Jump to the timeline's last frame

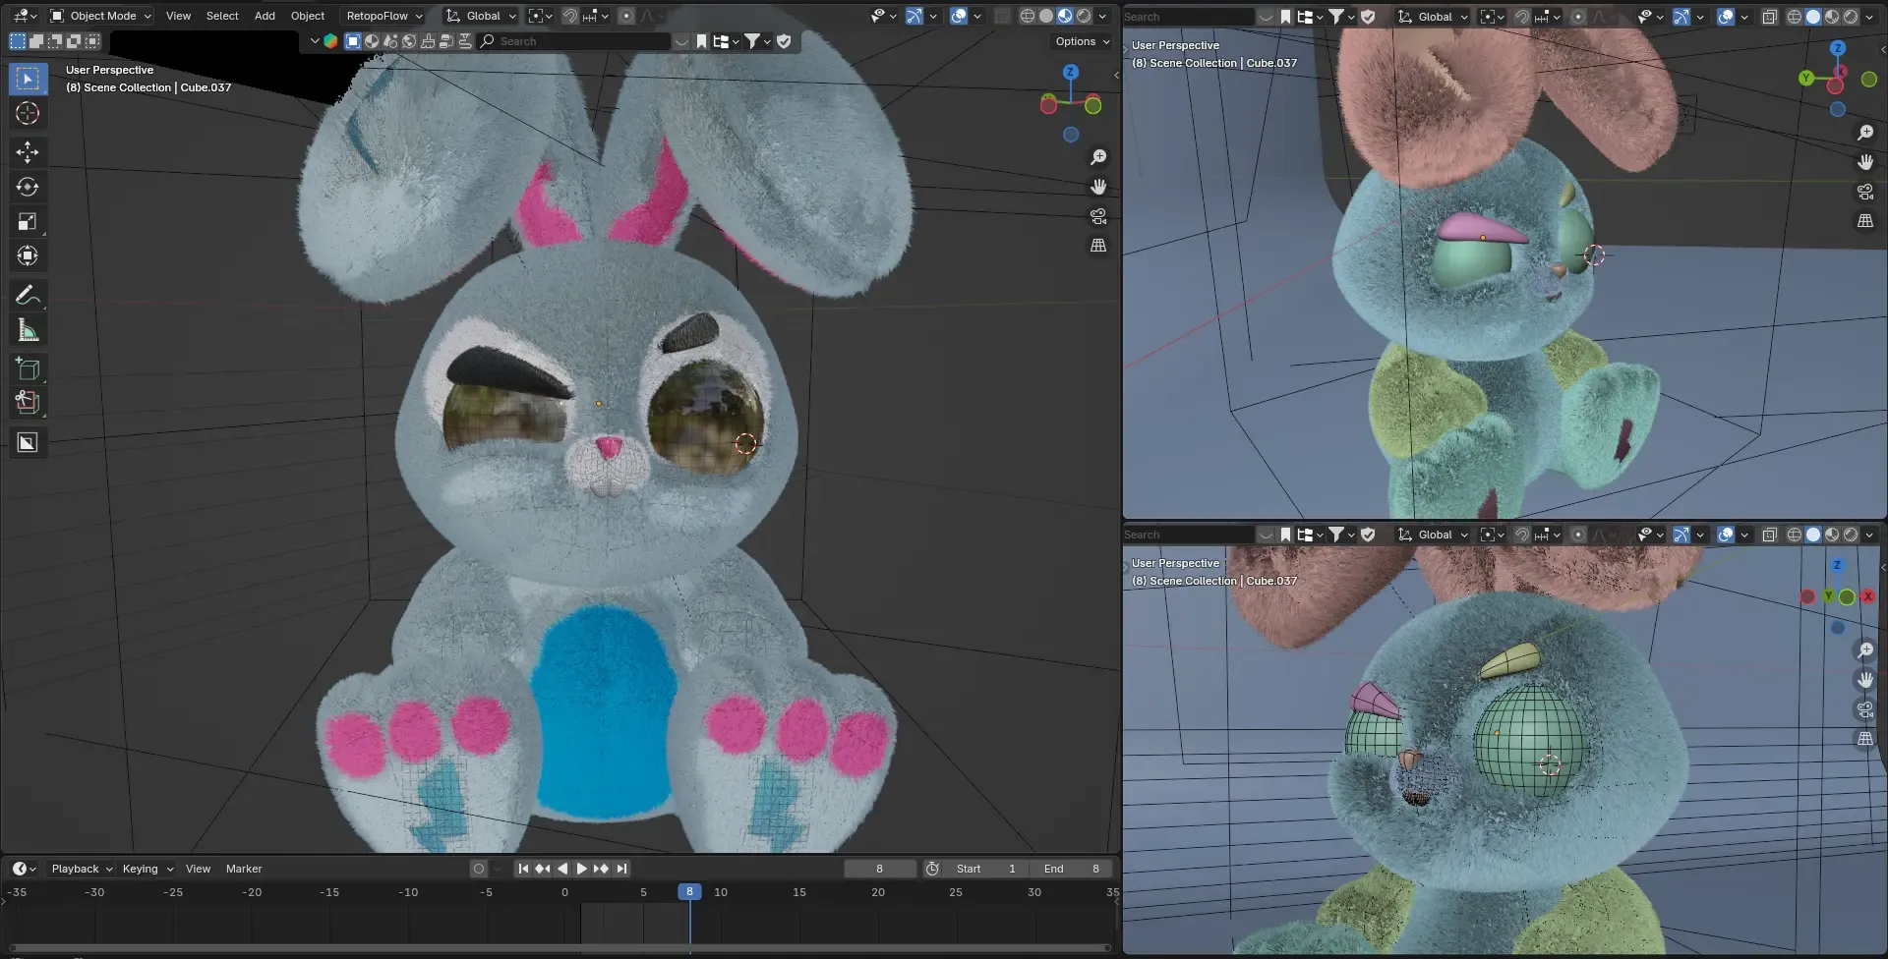point(621,869)
